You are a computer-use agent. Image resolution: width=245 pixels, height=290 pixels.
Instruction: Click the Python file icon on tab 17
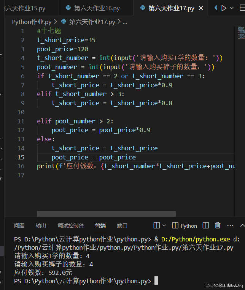(143, 8)
